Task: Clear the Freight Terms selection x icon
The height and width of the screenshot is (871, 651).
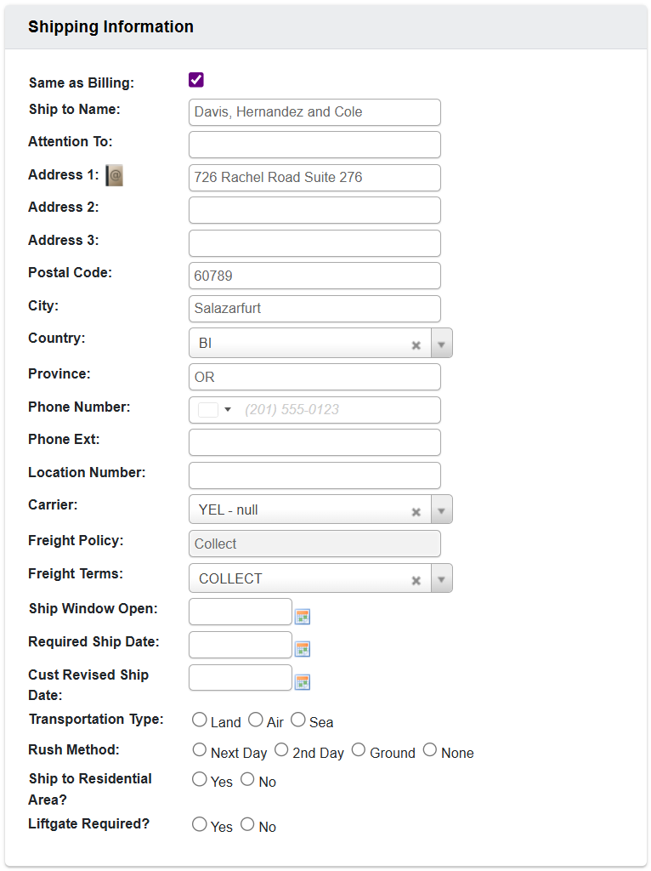Action: click(x=416, y=579)
